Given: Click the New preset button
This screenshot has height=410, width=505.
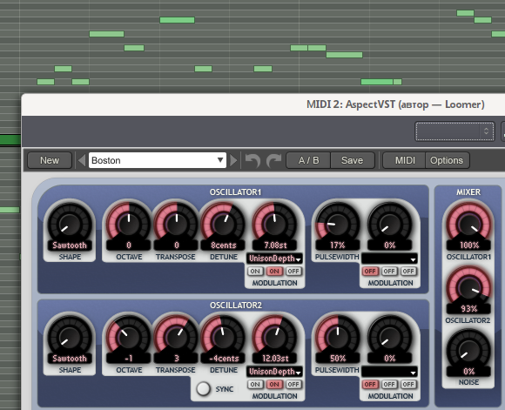Looking at the screenshot, I should click(50, 160).
